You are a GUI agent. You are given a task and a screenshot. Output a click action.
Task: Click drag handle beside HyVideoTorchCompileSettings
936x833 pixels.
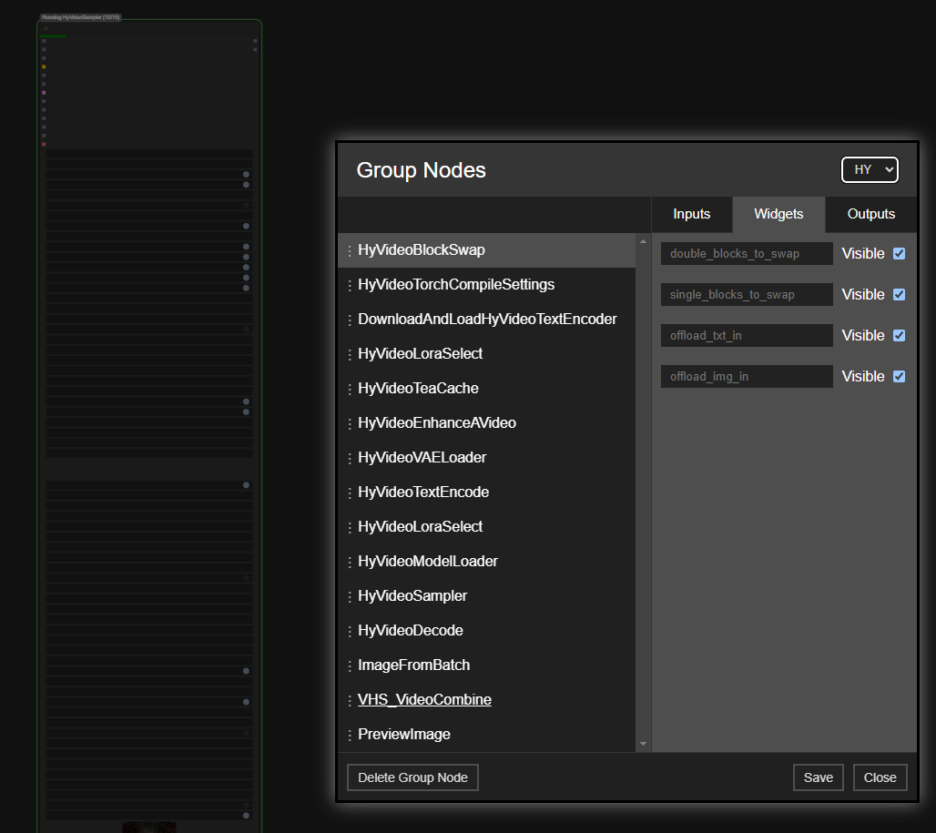click(350, 286)
